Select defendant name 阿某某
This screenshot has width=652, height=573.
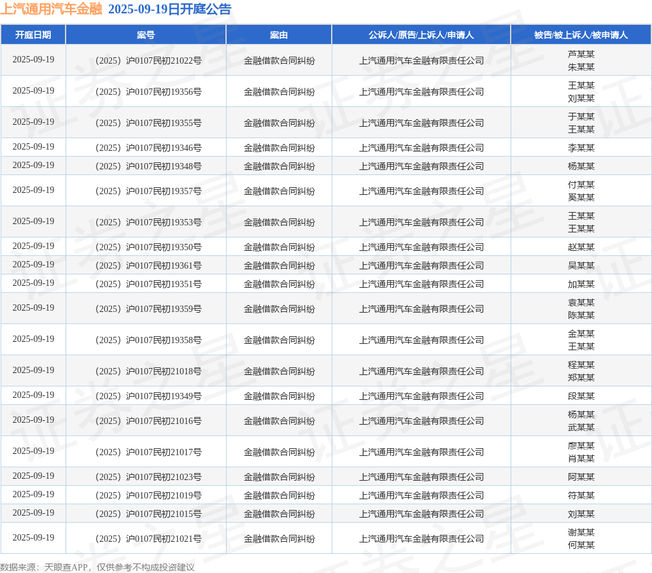click(x=581, y=477)
